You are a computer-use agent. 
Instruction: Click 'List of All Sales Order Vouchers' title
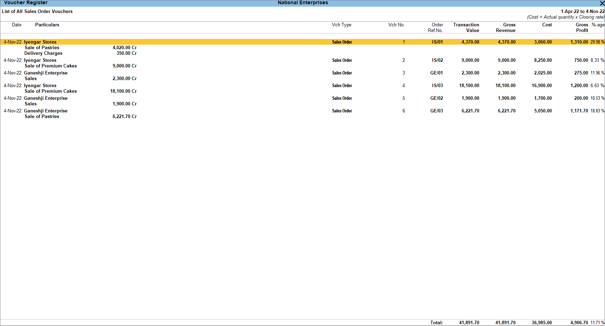coord(37,12)
